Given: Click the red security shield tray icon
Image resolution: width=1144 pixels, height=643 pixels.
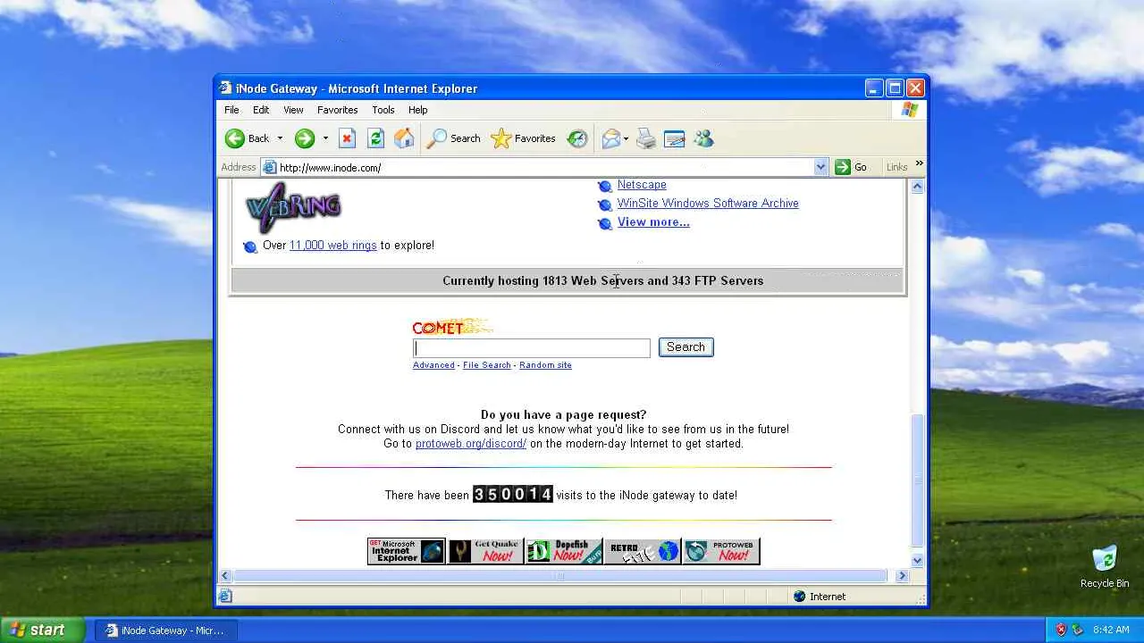Looking at the screenshot, I should click(1061, 630).
